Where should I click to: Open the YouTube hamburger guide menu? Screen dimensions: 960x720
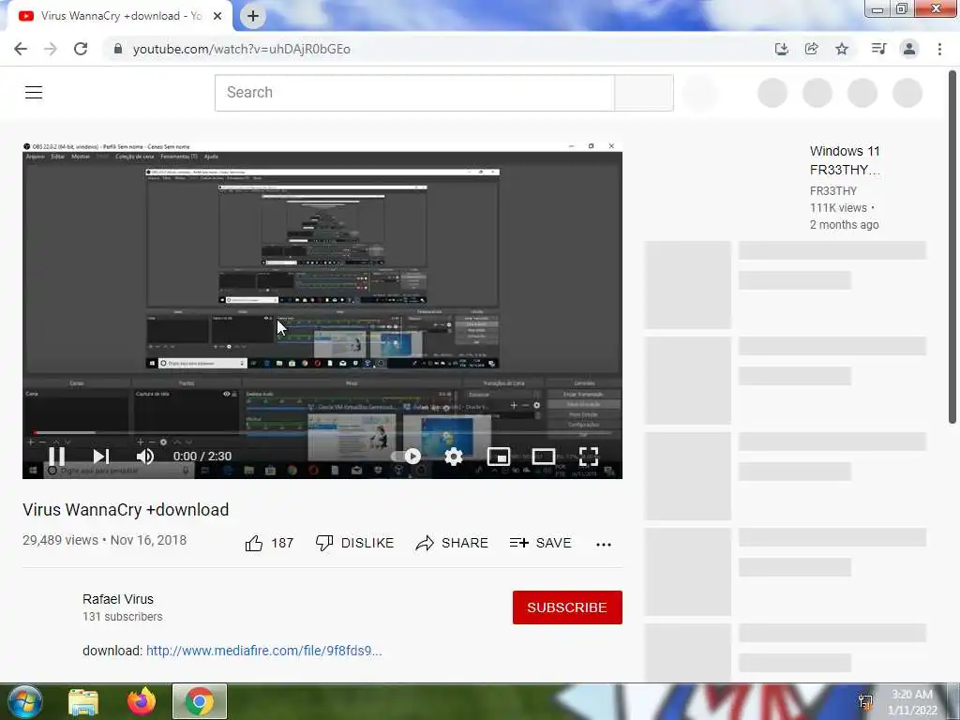coord(34,93)
